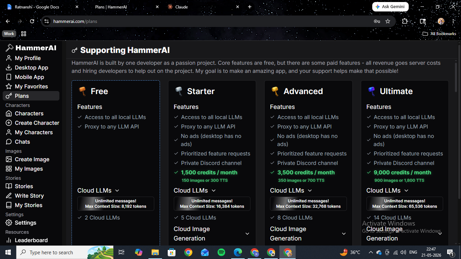The image size is (461, 259).
Task: Open the saved passwords key icon
Action: pyautogui.click(x=377, y=21)
